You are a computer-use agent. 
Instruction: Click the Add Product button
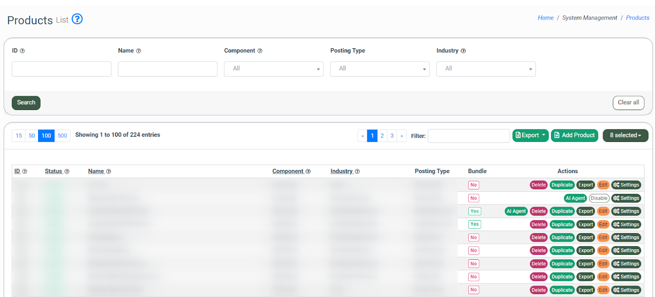(x=574, y=135)
